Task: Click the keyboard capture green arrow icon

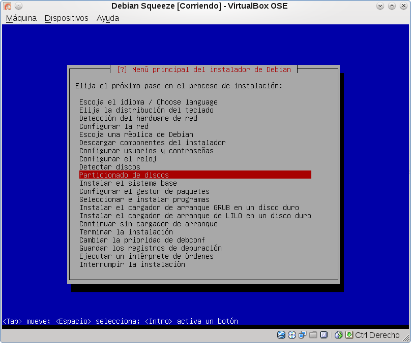Action: (x=349, y=335)
